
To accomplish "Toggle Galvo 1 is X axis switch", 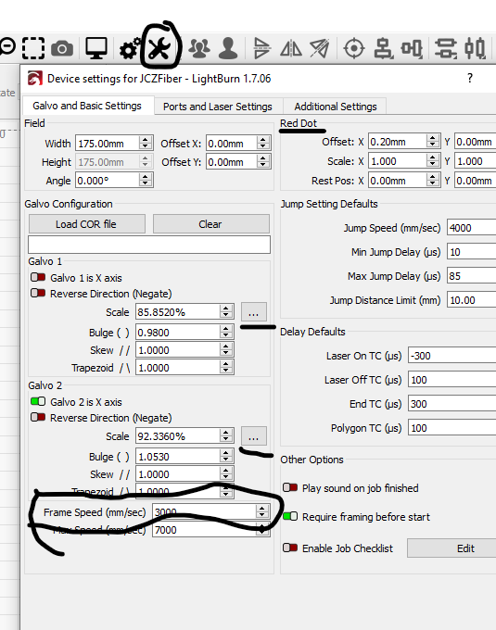I will pyautogui.click(x=38, y=277).
